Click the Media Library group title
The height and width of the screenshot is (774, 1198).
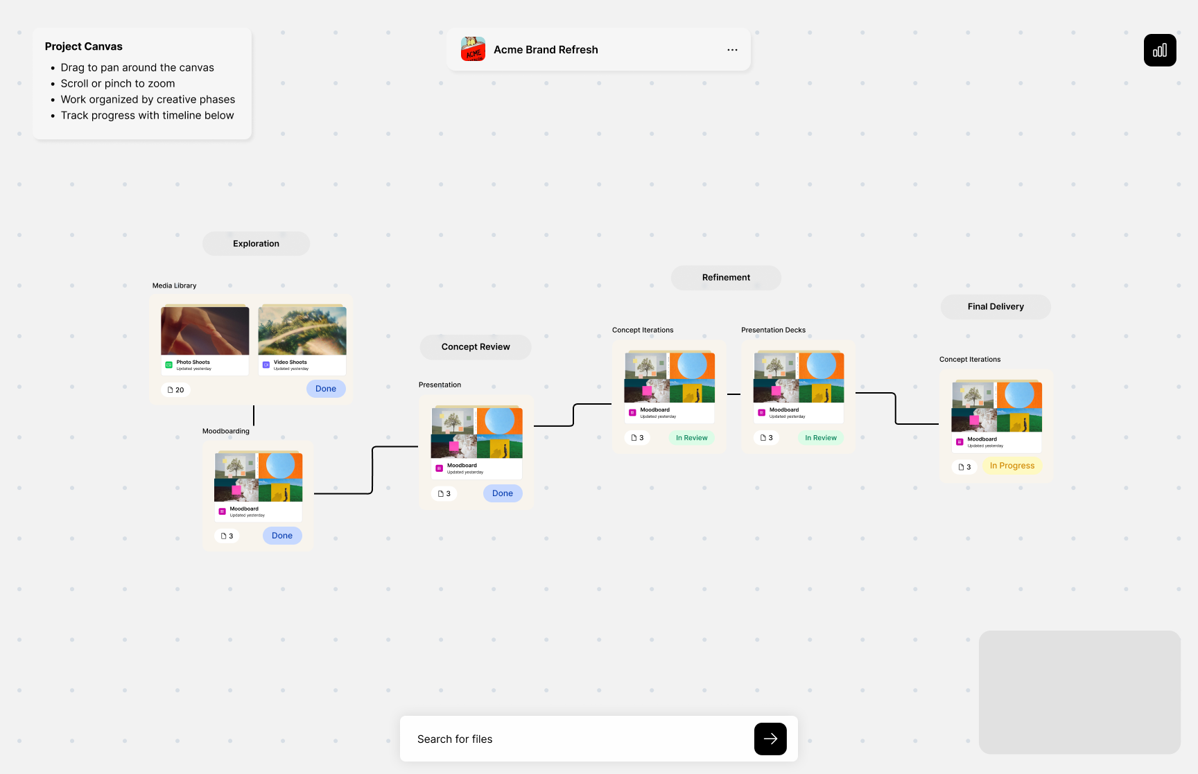click(174, 285)
